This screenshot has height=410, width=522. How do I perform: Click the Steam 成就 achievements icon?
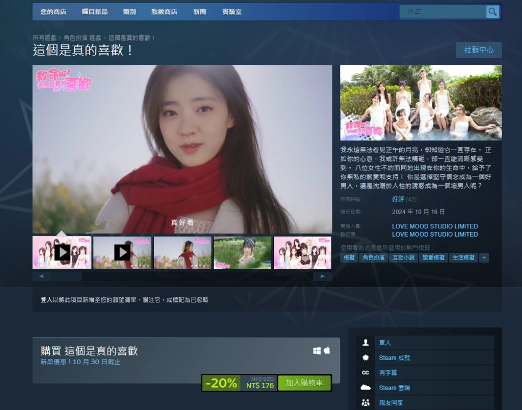[366, 358]
